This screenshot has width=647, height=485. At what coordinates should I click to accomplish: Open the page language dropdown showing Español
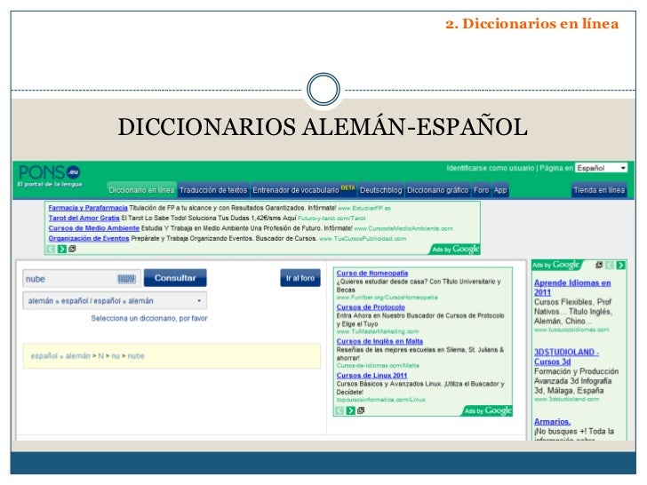coord(601,168)
